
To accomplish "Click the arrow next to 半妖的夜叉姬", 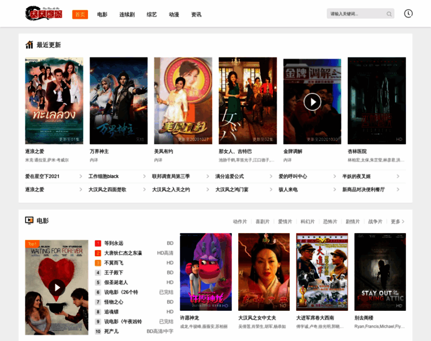I will coord(398,176).
